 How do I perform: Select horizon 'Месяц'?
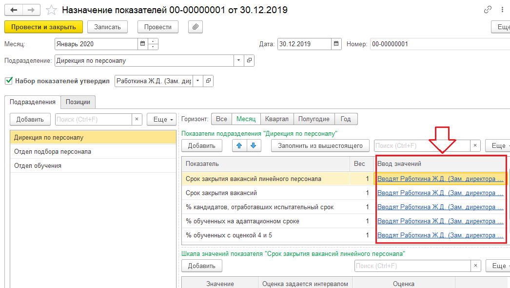coord(246,119)
